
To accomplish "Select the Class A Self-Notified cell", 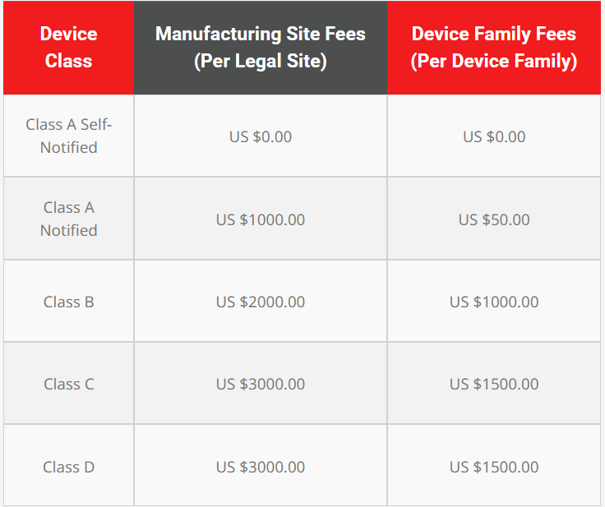I will pos(68,136).
